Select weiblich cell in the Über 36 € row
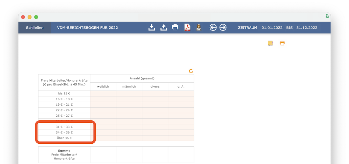The image size is (349, 164). [x=103, y=138]
